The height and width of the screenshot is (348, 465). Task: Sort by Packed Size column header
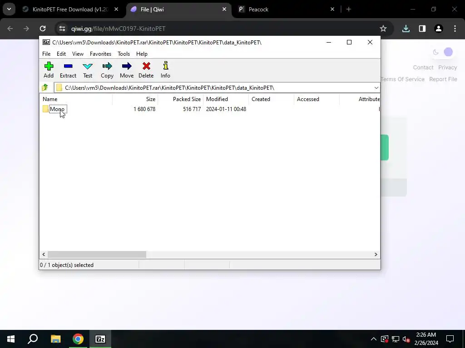180,99
